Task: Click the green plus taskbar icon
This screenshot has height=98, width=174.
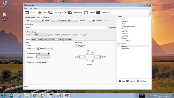Action: click(x=11, y=96)
